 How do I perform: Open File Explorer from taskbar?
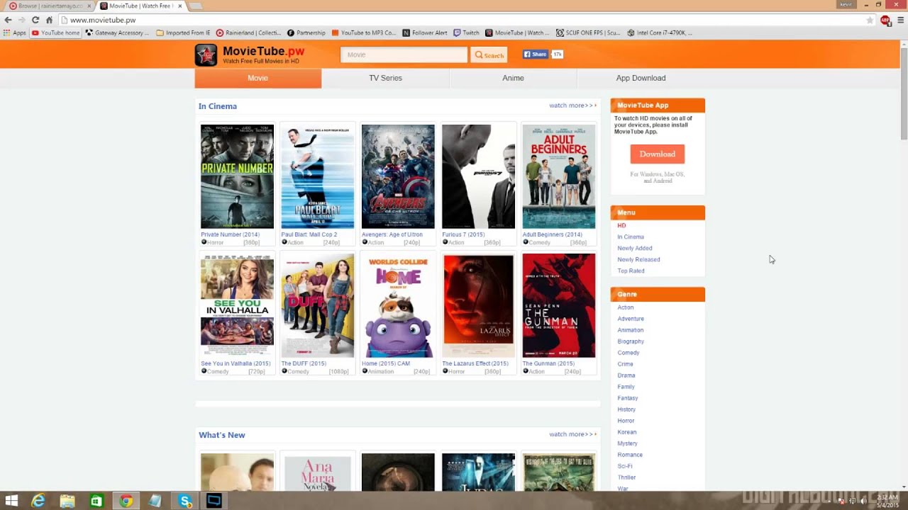[x=67, y=501]
